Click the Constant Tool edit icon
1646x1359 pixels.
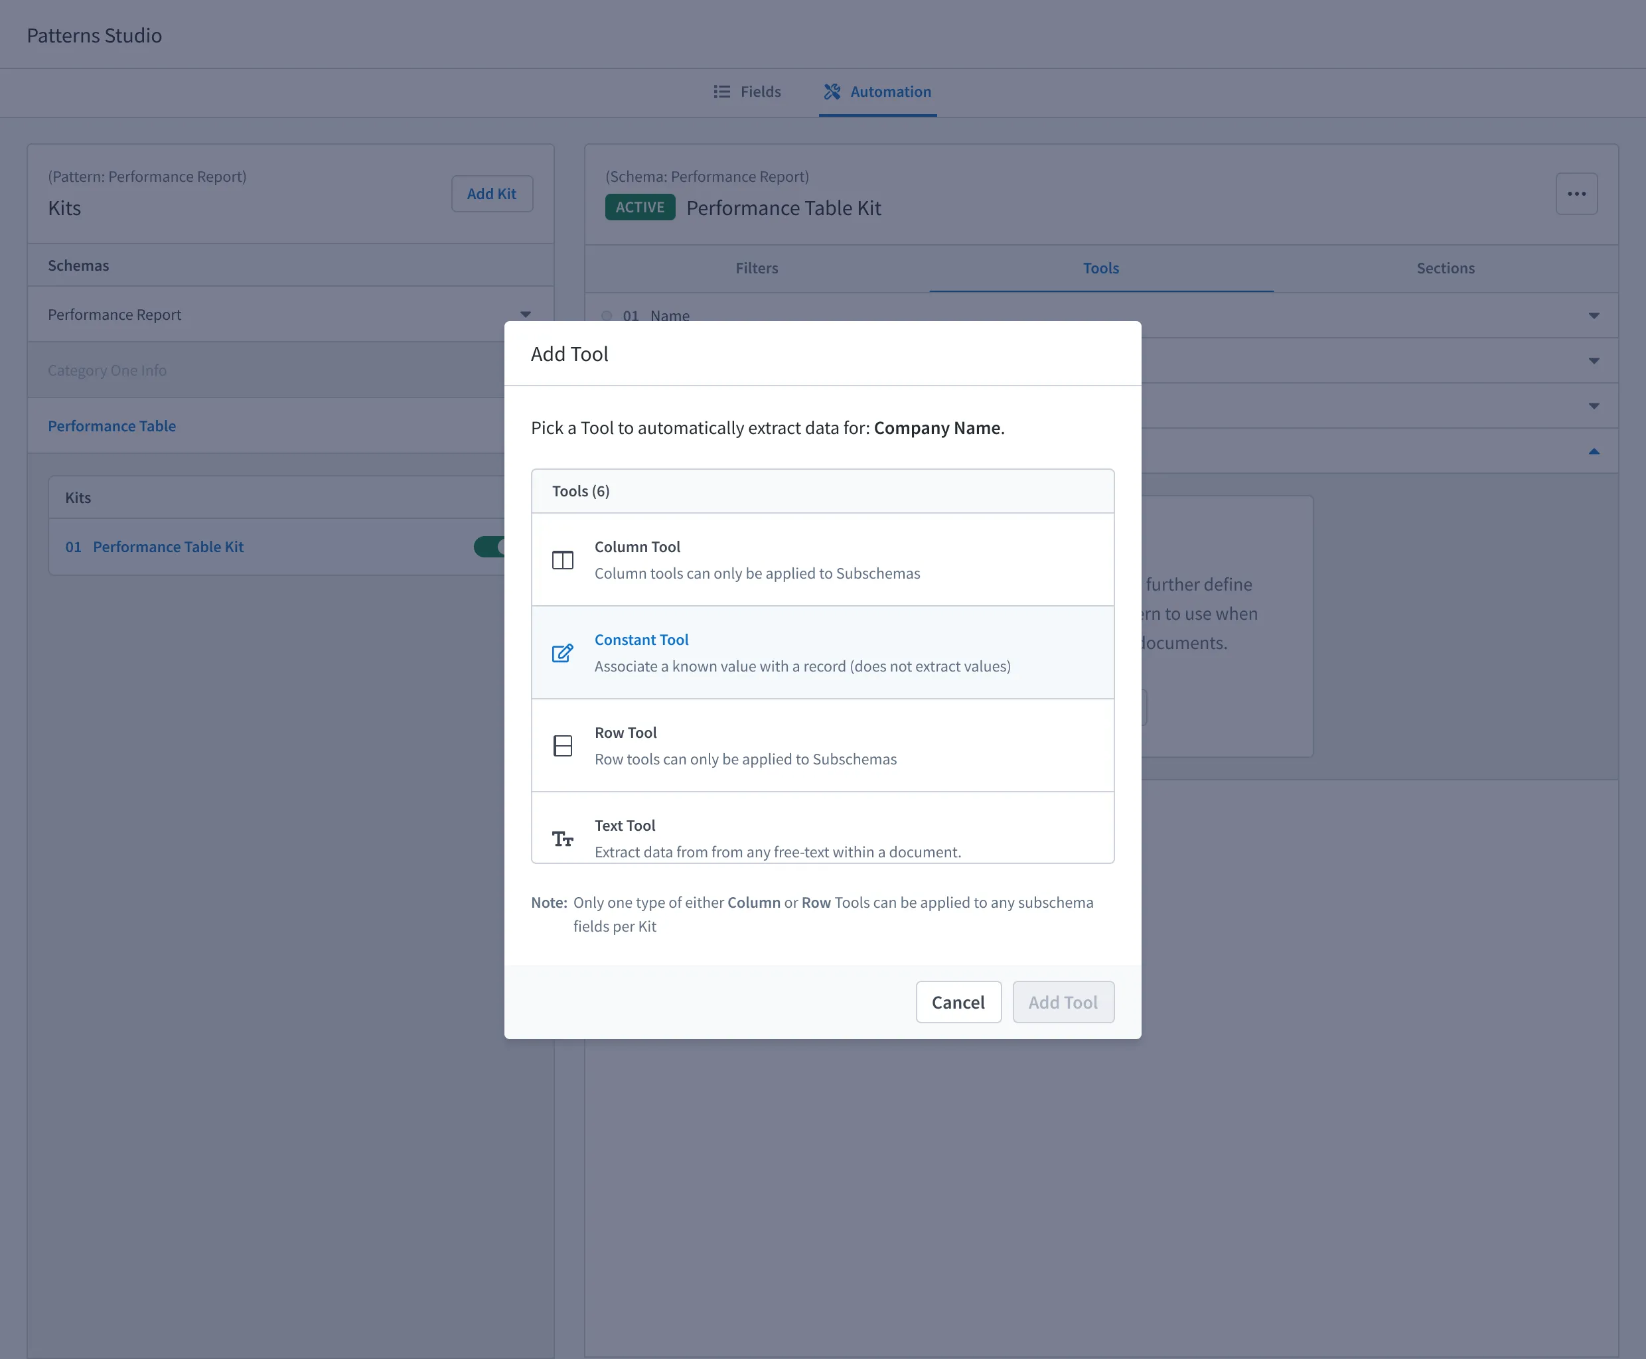tap(562, 653)
